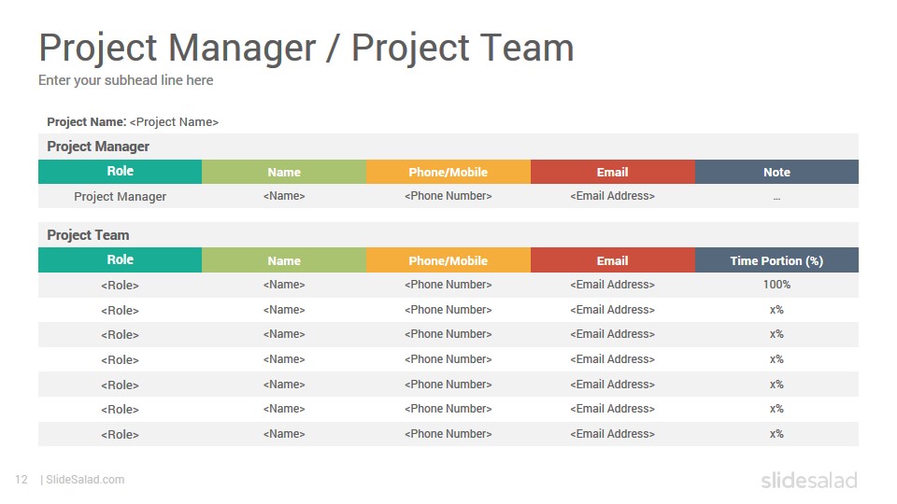
Task: Select the Project Manager section heading
Action: 98,147
